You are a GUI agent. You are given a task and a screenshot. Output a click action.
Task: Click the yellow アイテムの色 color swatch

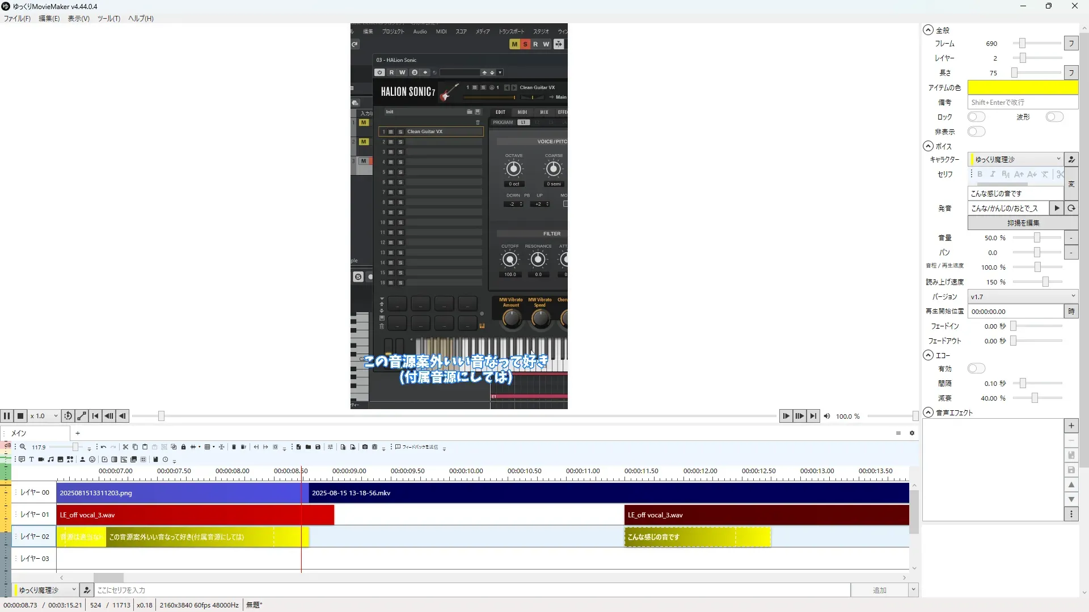pyautogui.click(x=1022, y=87)
